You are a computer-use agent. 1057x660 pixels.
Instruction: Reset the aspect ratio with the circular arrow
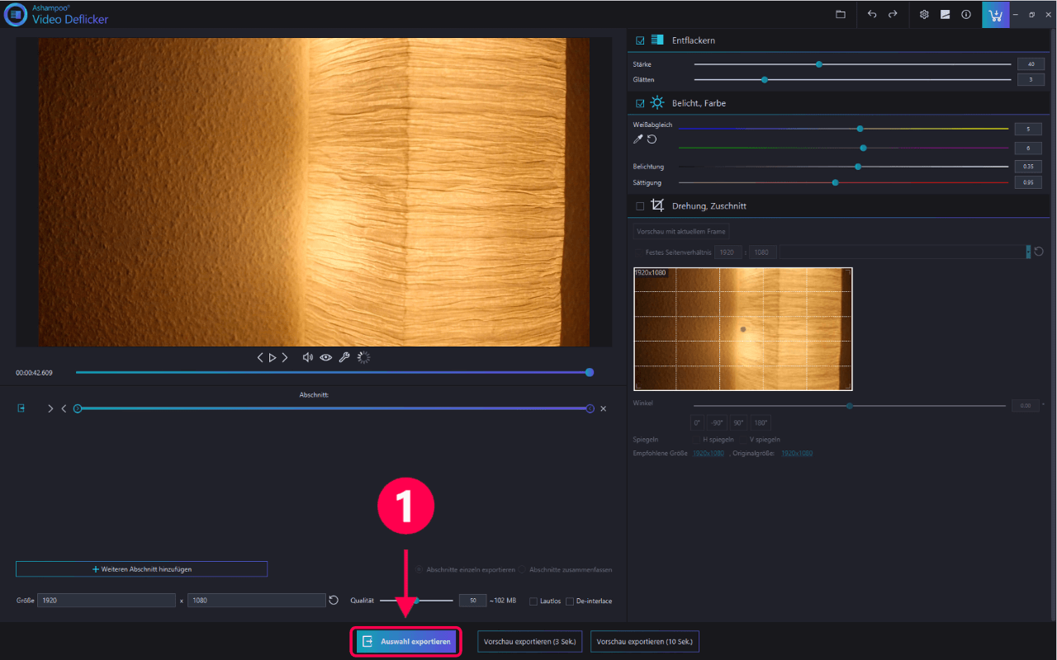click(1039, 252)
